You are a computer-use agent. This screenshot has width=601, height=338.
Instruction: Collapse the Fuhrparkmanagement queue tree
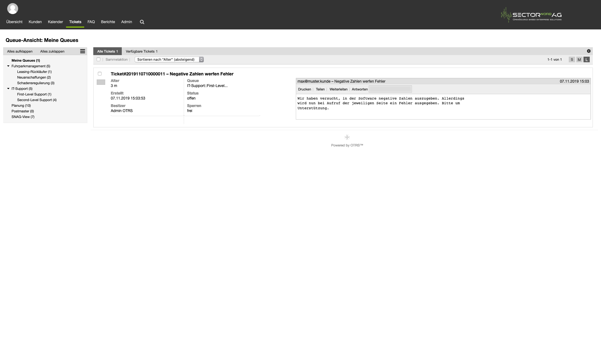(8, 66)
